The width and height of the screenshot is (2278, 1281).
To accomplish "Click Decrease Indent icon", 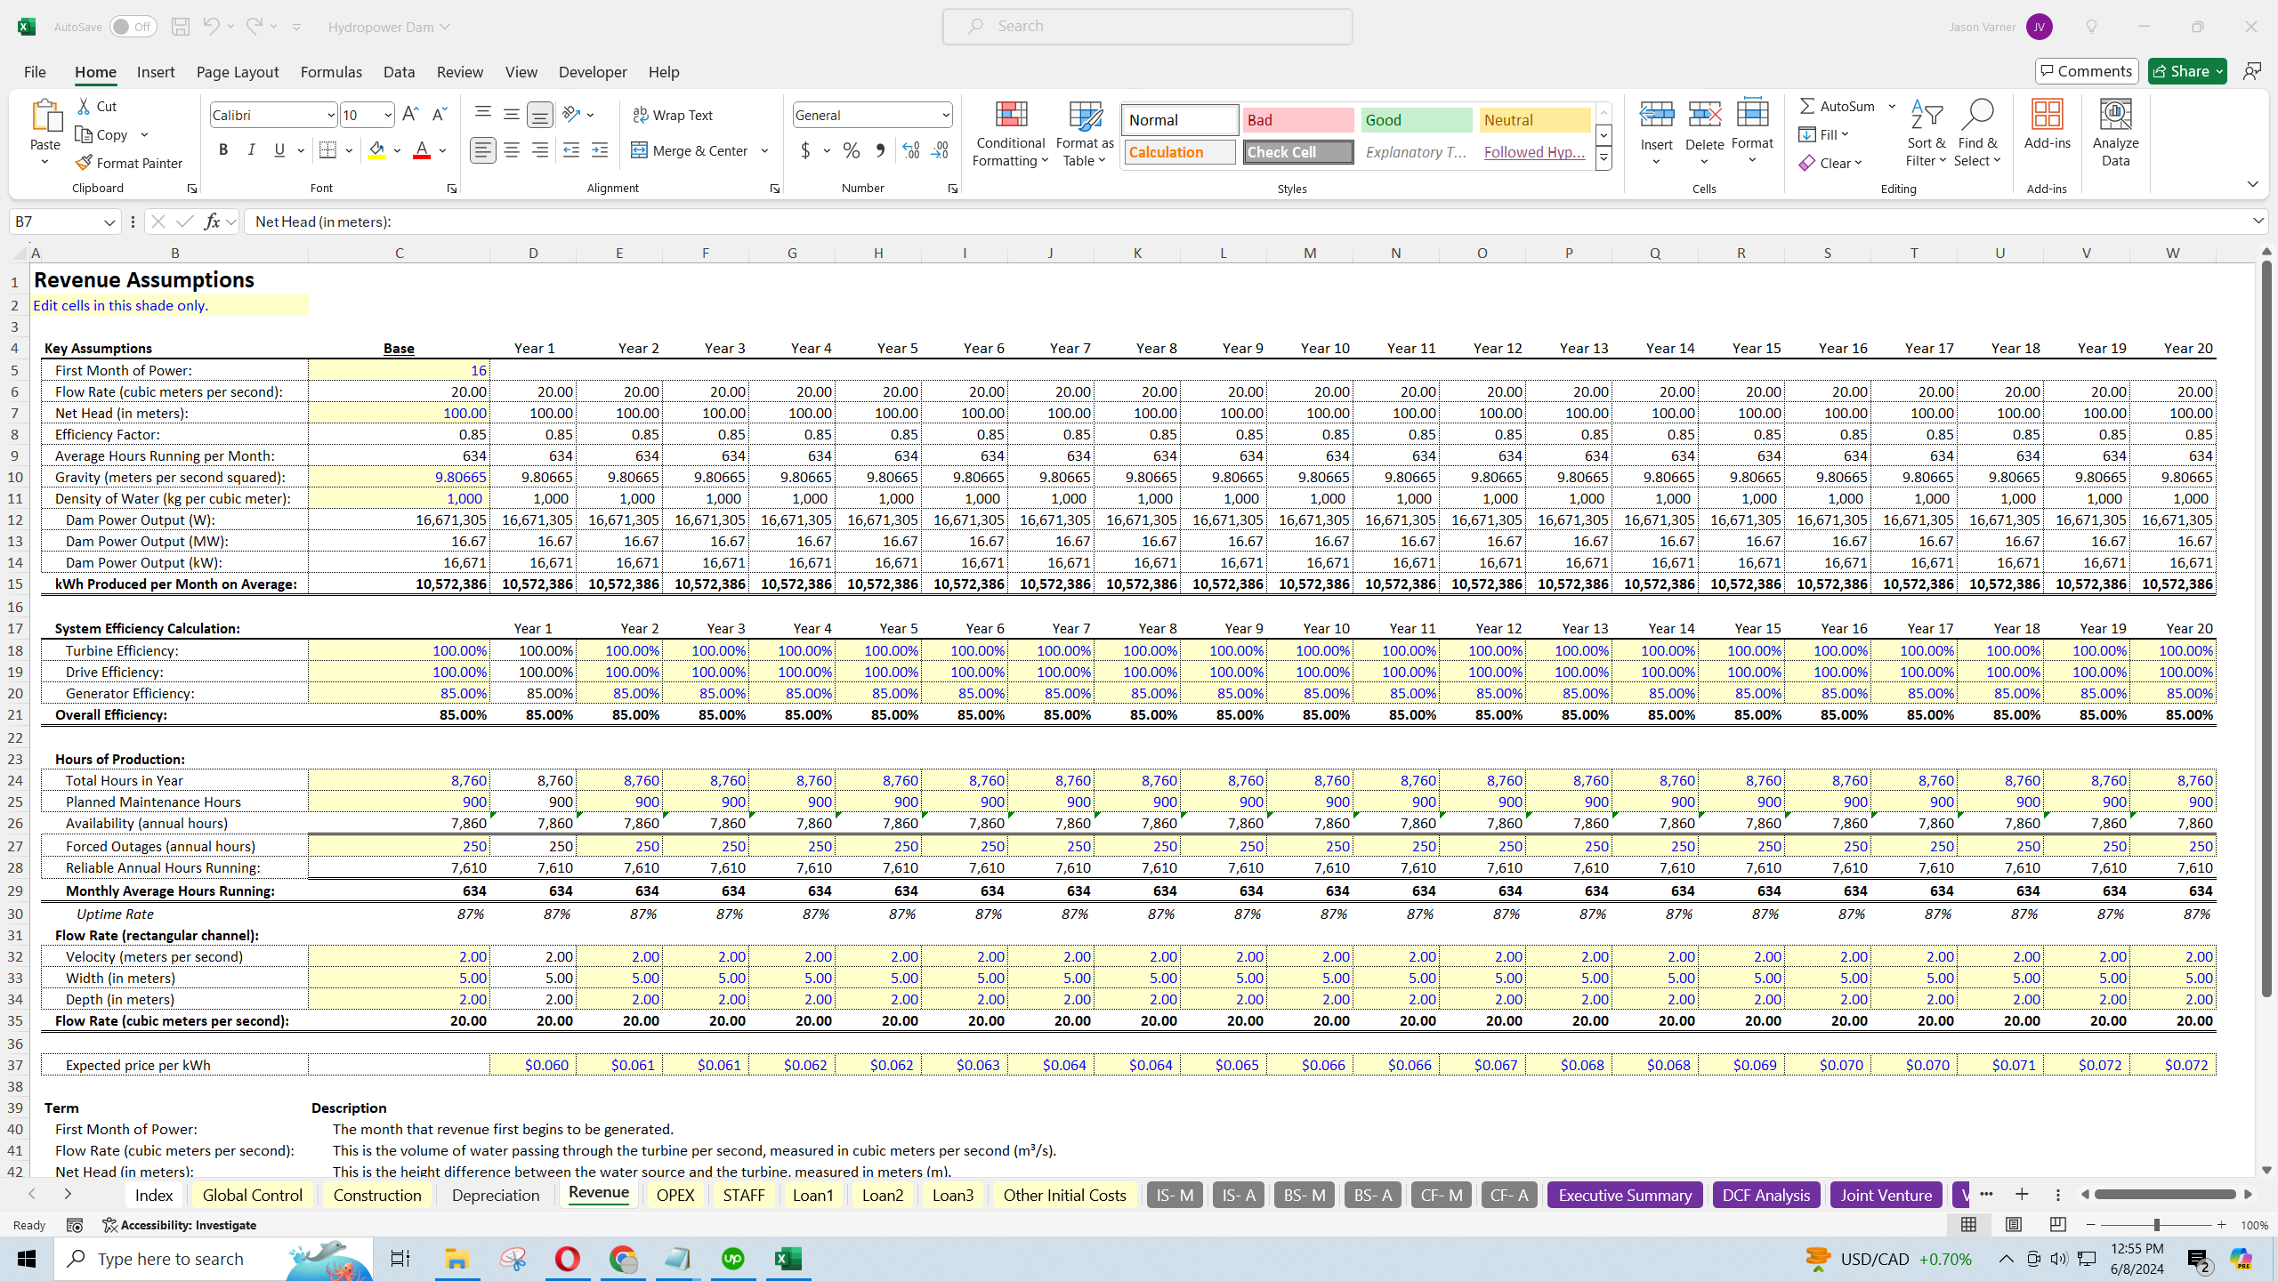I will pos(571,150).
